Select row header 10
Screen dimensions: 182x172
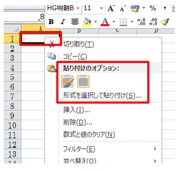pyautogui.click(x=12, y=125)
